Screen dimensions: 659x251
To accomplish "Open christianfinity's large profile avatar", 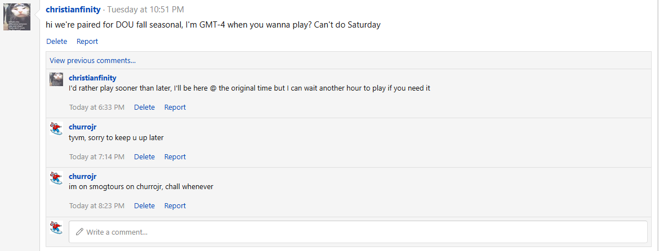I will coord(17,17).
